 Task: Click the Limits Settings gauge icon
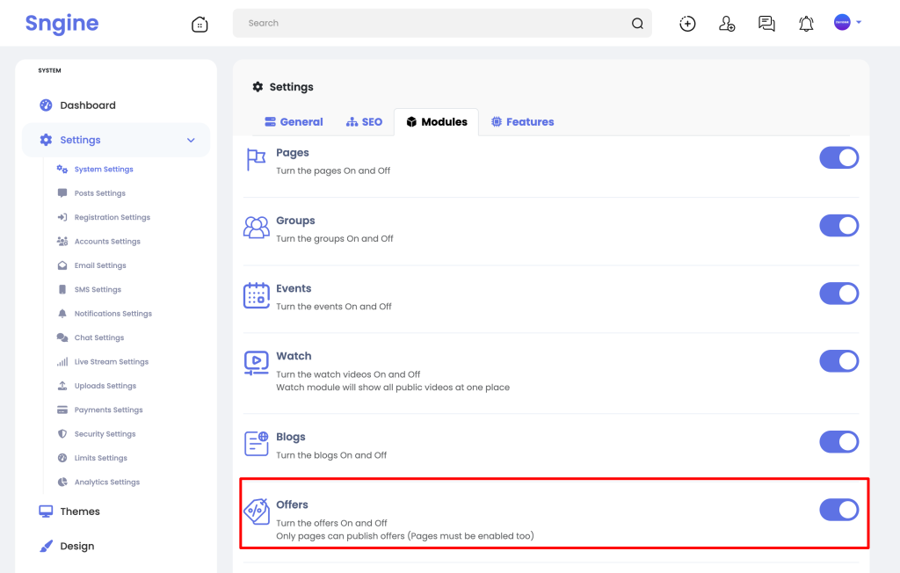click(x=62, y=458)
